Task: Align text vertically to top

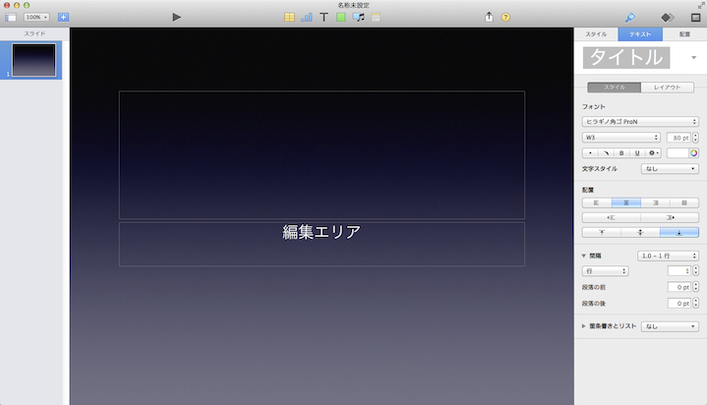Action: tap(602, 232)
